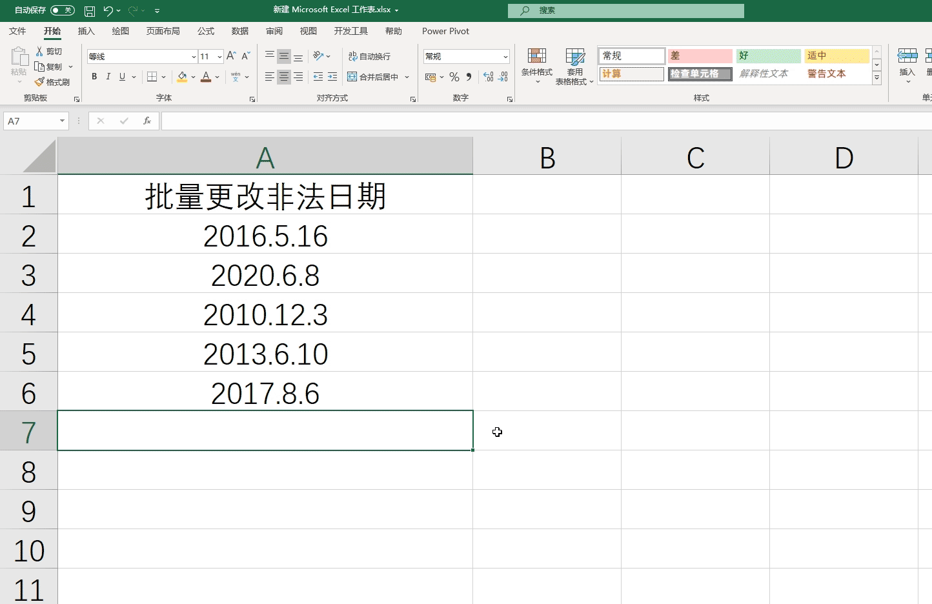Click the percent style icon

click(x=454, y=77)
